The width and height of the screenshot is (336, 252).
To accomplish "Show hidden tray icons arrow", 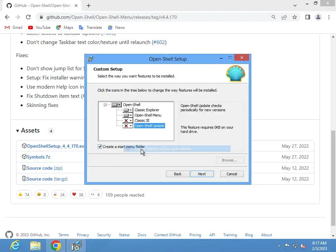I will pyautogui.click(x=279, y=246).
